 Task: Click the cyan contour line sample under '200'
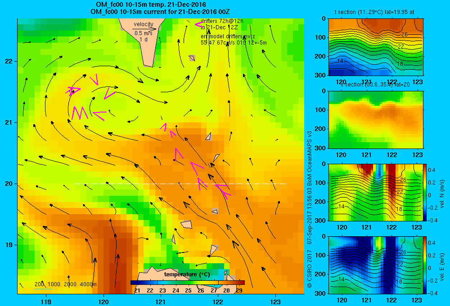pyautogui.click(x=43, y=289)
